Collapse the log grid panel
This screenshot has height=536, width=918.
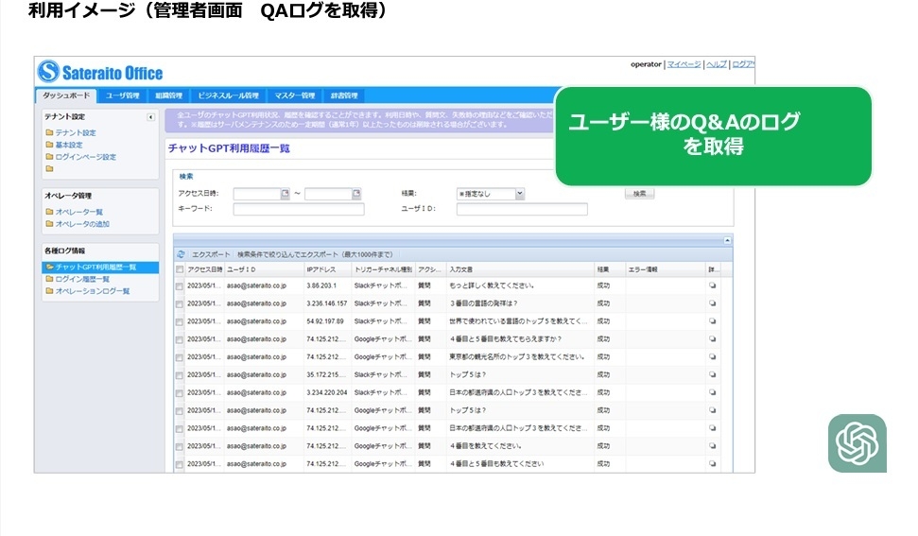(x=726, y=241)
